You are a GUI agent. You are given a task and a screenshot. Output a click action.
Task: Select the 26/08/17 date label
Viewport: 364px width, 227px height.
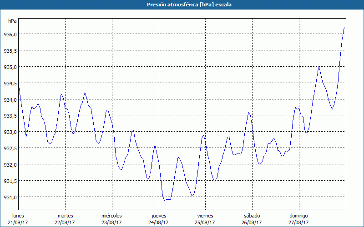(x=252, y=222)
